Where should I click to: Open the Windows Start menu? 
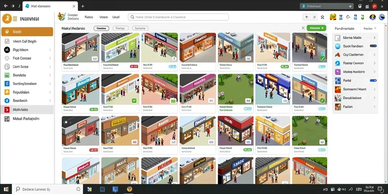pos(6,189)
